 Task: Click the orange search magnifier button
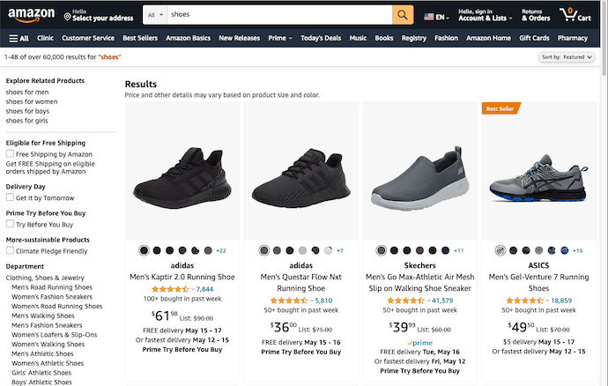[403, 15]
